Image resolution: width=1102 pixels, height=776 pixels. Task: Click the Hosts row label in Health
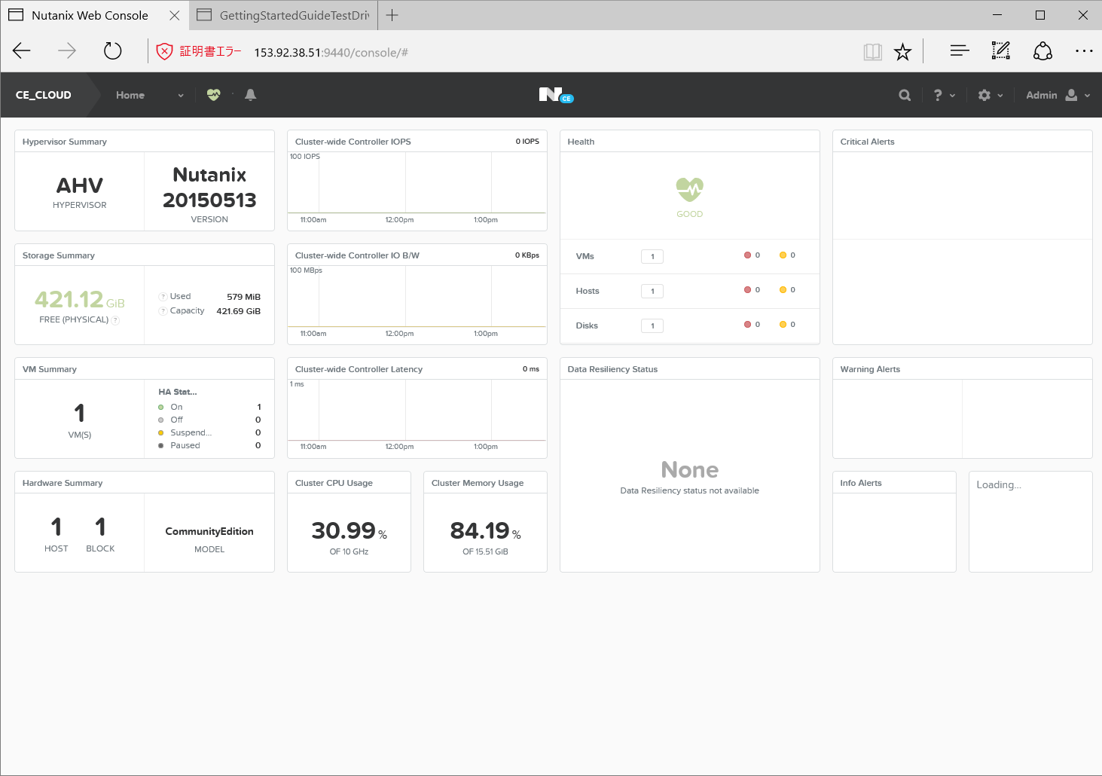(x=588, y=291)
